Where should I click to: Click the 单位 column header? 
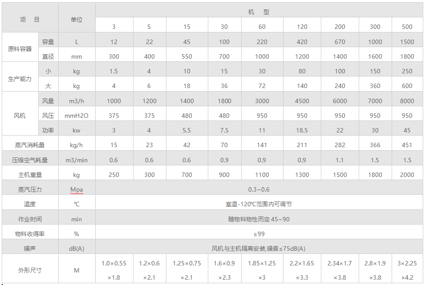click(x=77, y=20)
